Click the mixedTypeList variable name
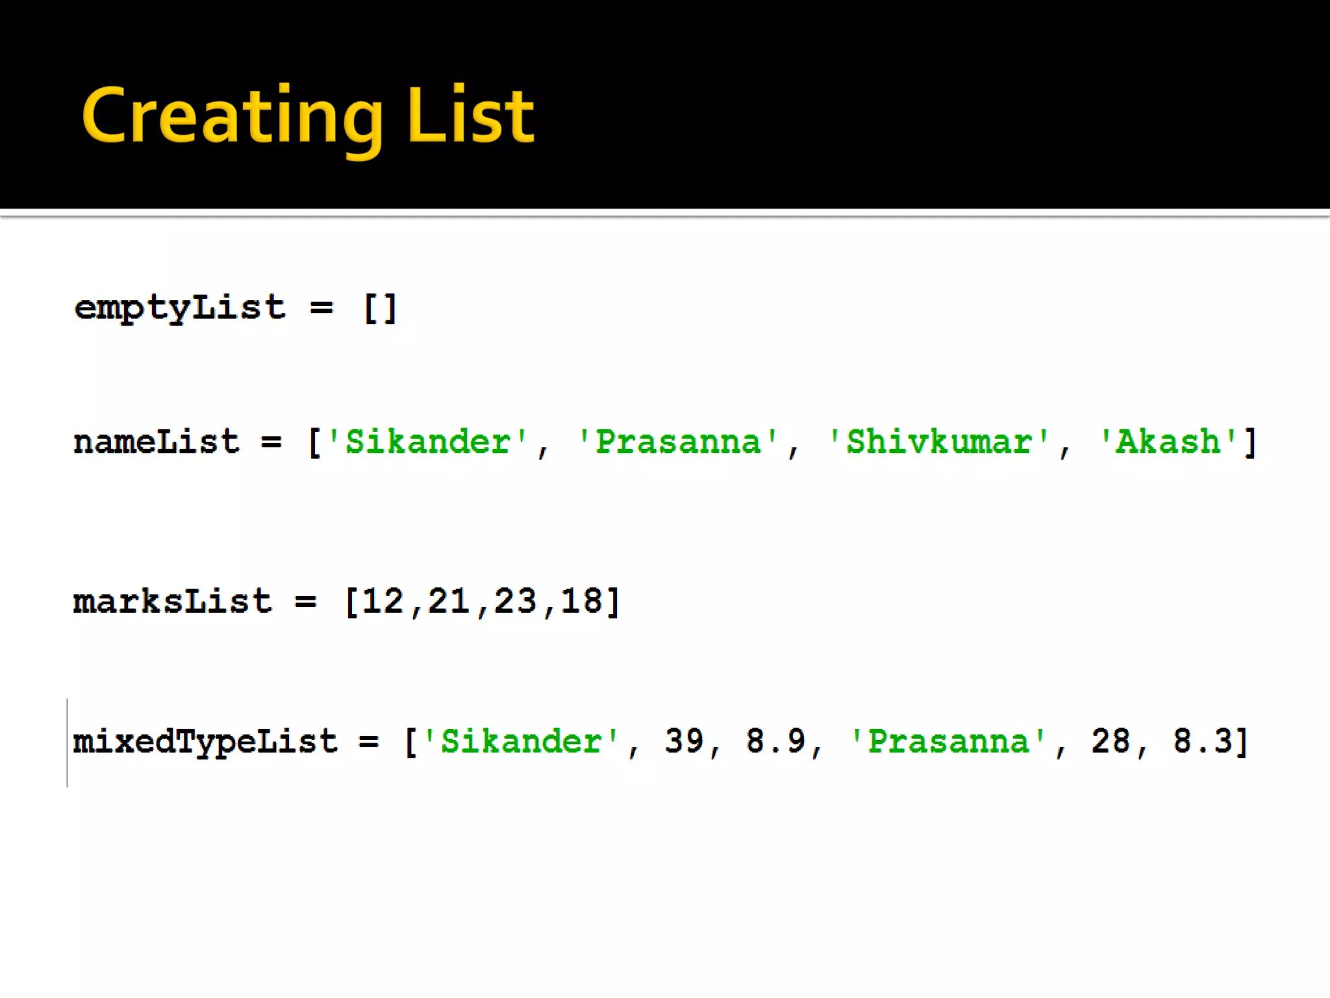Screen dimensions: 1330x998 [205, 741]
